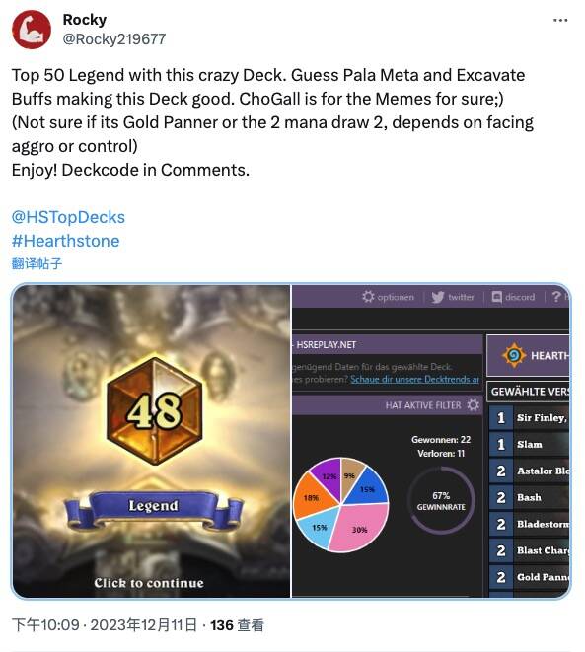Open the Rocky display name
The image size is (585, 652).
(85, 19)
